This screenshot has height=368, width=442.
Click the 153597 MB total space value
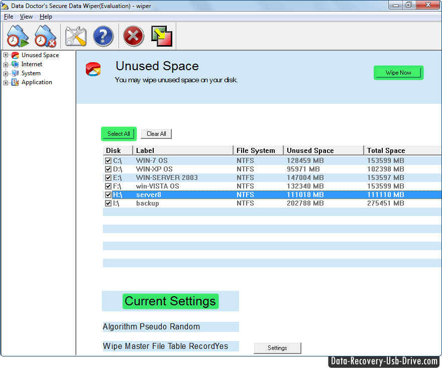386,178
